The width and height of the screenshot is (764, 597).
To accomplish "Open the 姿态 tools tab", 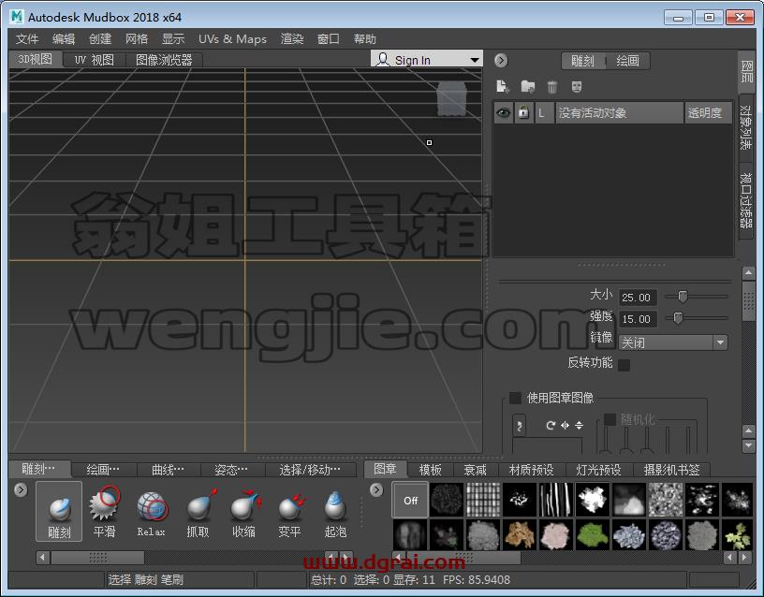I will tap(231, 470).
